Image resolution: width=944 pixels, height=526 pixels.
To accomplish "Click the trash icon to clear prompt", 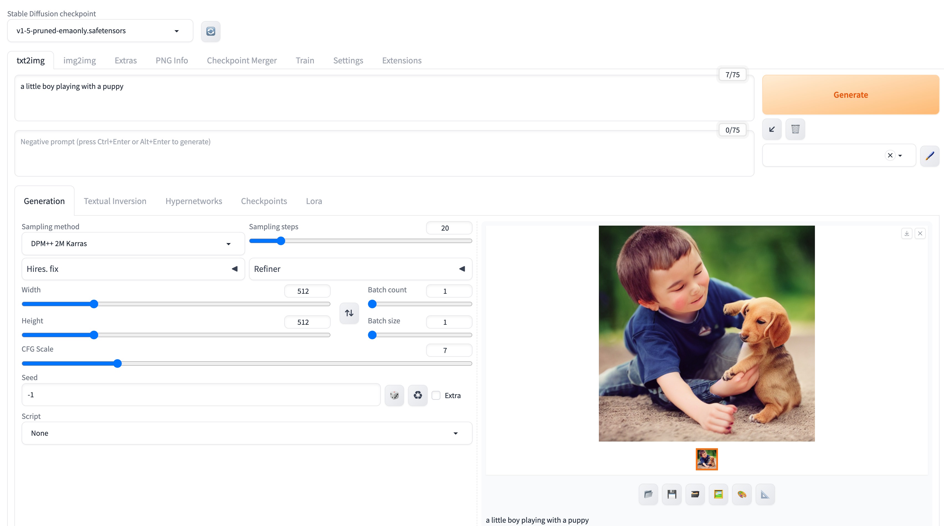I will click(x=795, y=129).
